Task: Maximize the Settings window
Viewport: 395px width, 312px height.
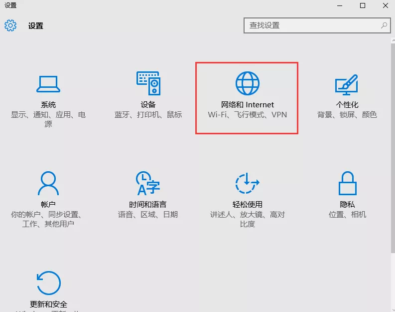Action: click(363, 5)
